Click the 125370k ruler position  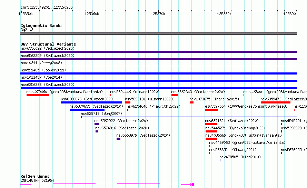click(x=158, y=14)
